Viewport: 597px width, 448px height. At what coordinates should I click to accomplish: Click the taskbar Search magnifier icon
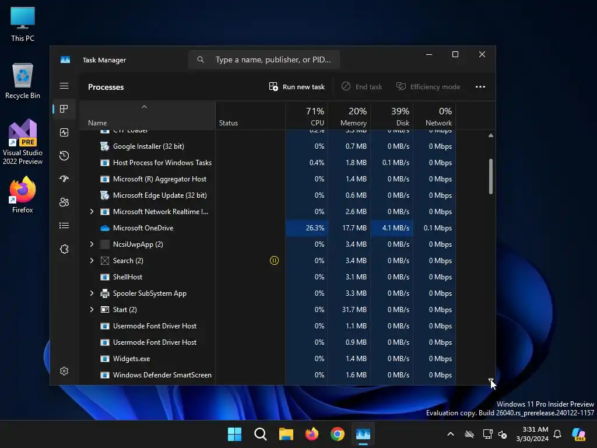(261, 434)
